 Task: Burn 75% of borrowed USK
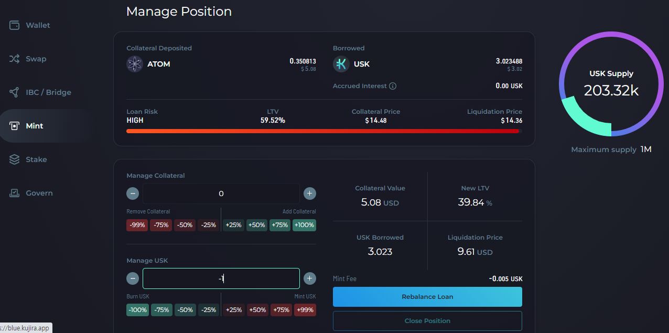click(x=161, y=310)
